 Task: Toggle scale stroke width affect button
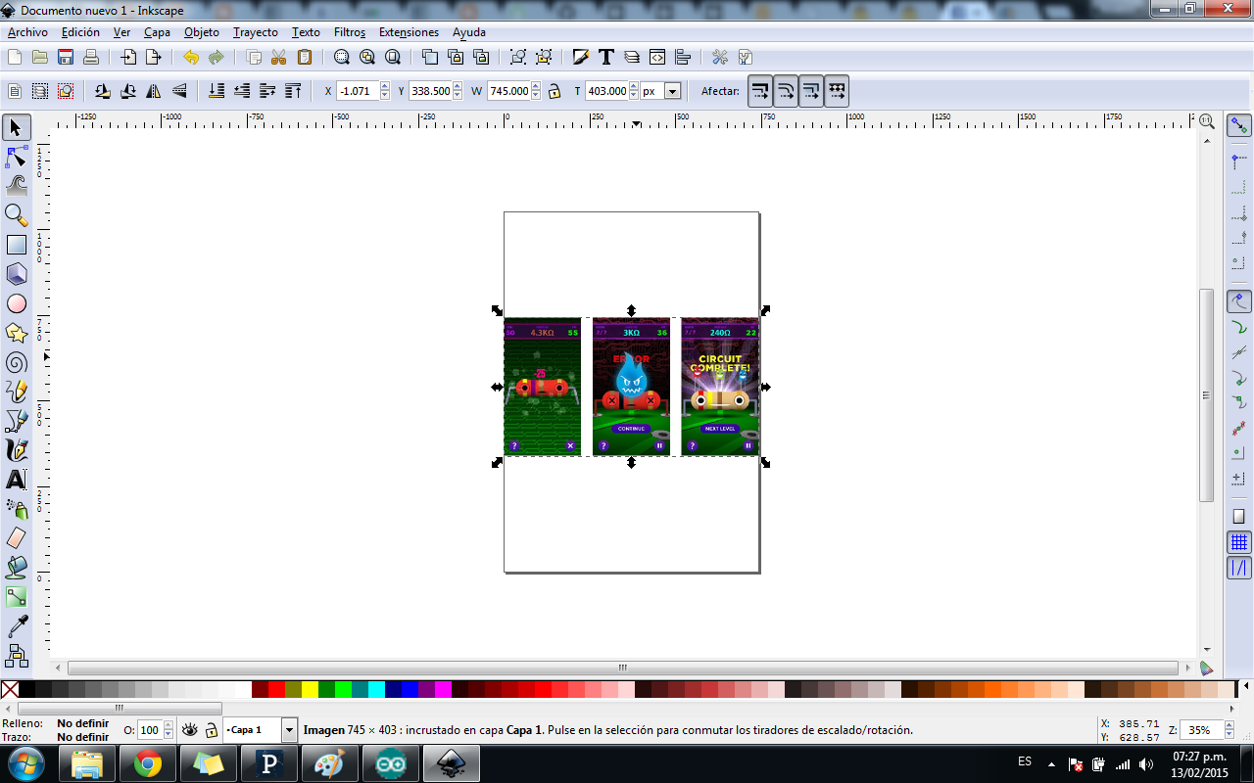point(760,91)
